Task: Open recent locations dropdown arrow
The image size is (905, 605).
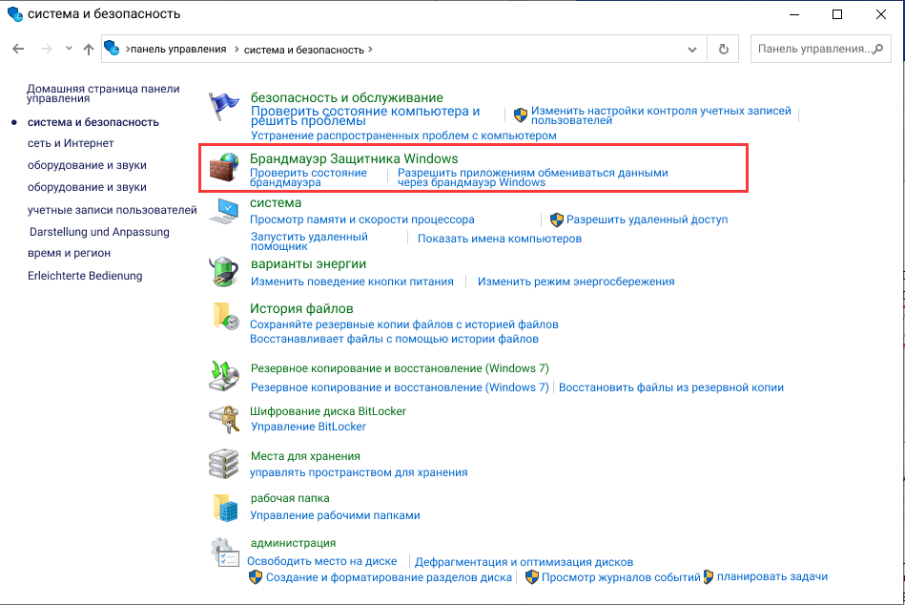Action: 69,49
